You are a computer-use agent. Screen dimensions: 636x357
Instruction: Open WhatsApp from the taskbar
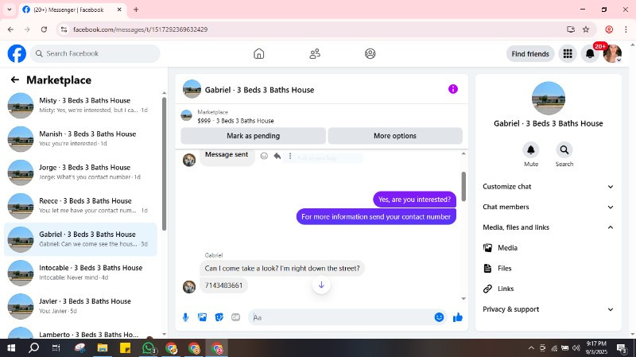[x=149, y=348]
